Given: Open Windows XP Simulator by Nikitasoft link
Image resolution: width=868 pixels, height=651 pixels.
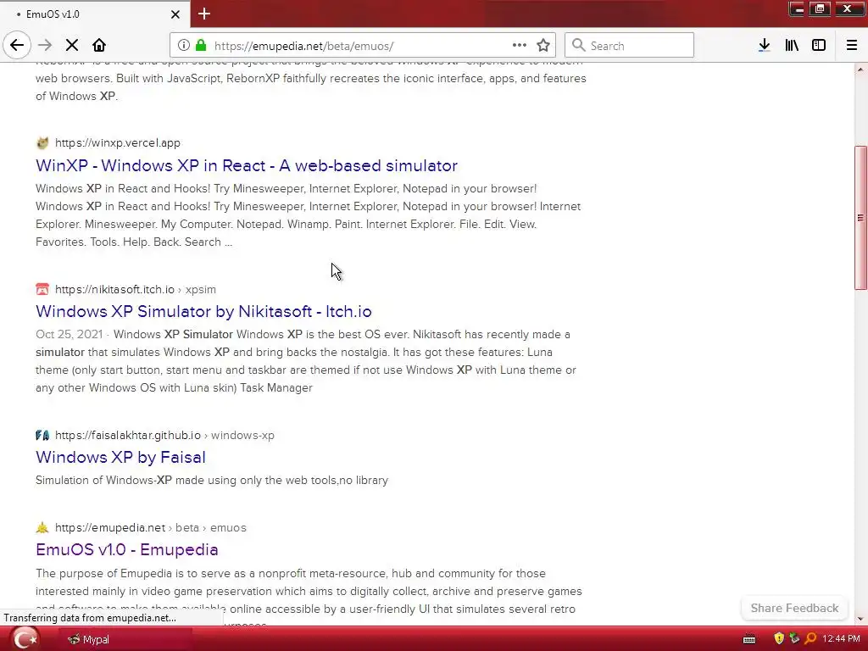Looking at the screenshot, I should [203, 311].
